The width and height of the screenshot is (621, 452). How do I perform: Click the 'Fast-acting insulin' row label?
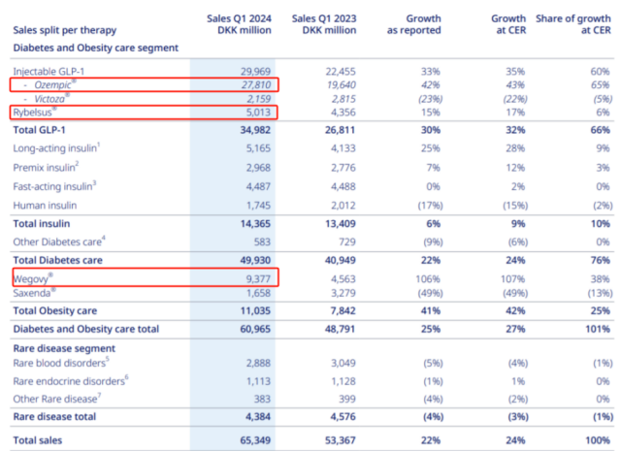pos(54,186)
